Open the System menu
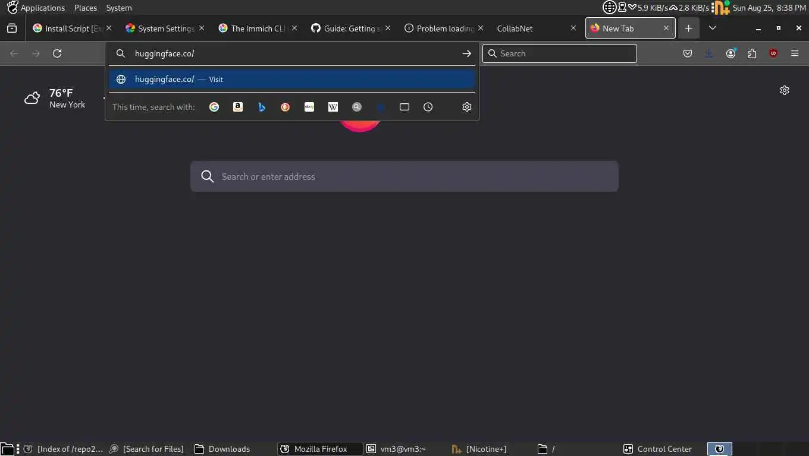Viewport: 809px width, 456px height. pyautogui.click(x=119, y=8)
